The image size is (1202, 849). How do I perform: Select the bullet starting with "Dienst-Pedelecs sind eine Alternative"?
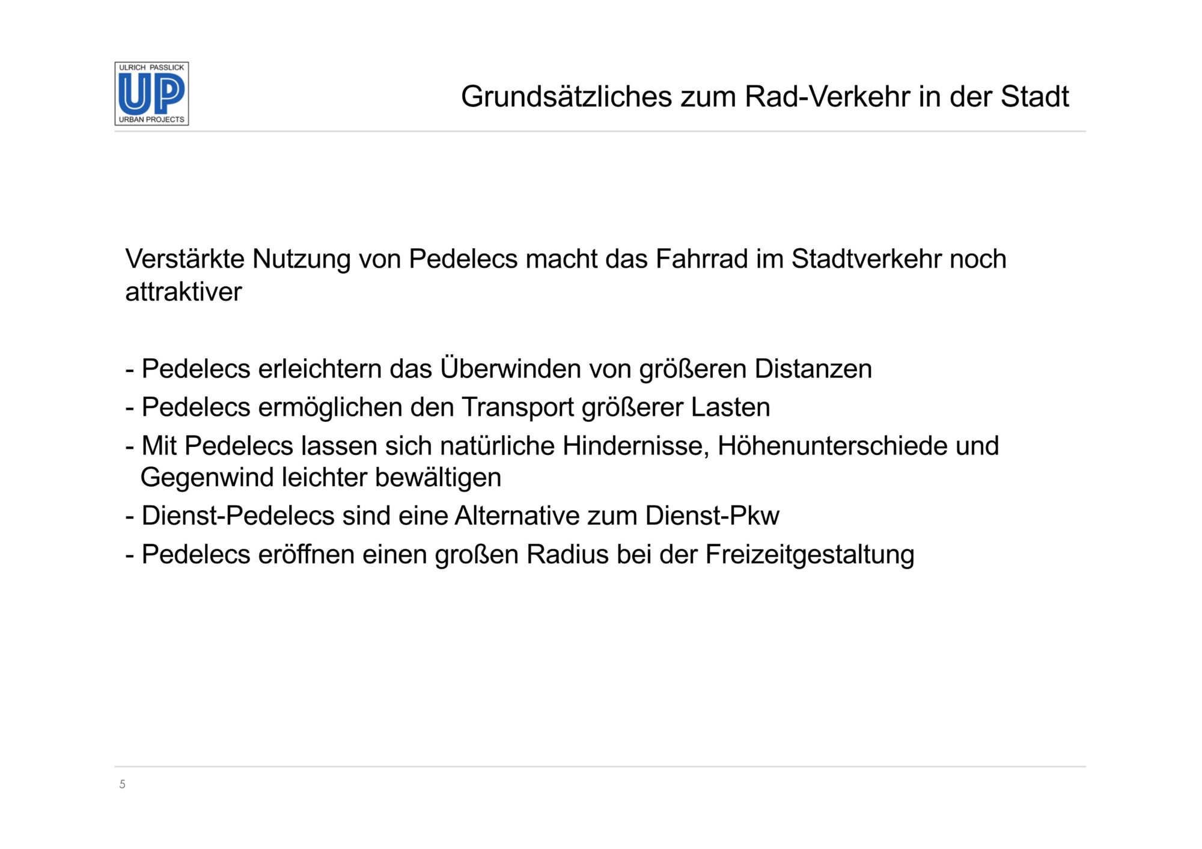point(452,516)
